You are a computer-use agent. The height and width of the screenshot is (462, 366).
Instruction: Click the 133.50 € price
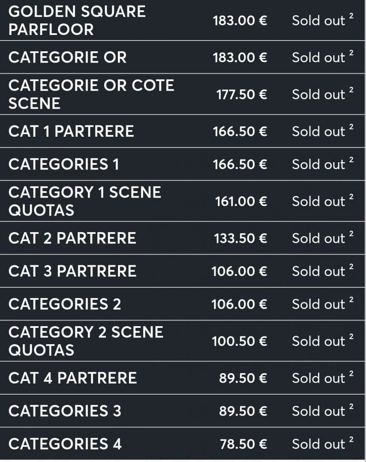240,239
